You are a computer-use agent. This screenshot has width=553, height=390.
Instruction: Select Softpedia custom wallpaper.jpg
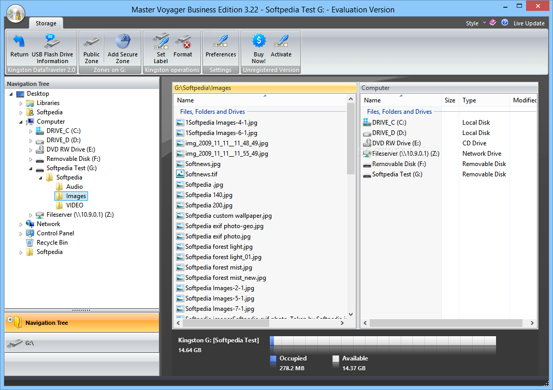pyautogui.click(x=224, y=216)
